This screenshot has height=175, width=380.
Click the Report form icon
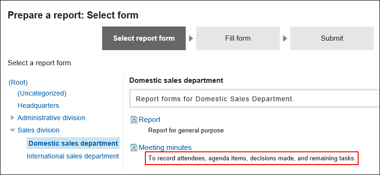[134, 120]
